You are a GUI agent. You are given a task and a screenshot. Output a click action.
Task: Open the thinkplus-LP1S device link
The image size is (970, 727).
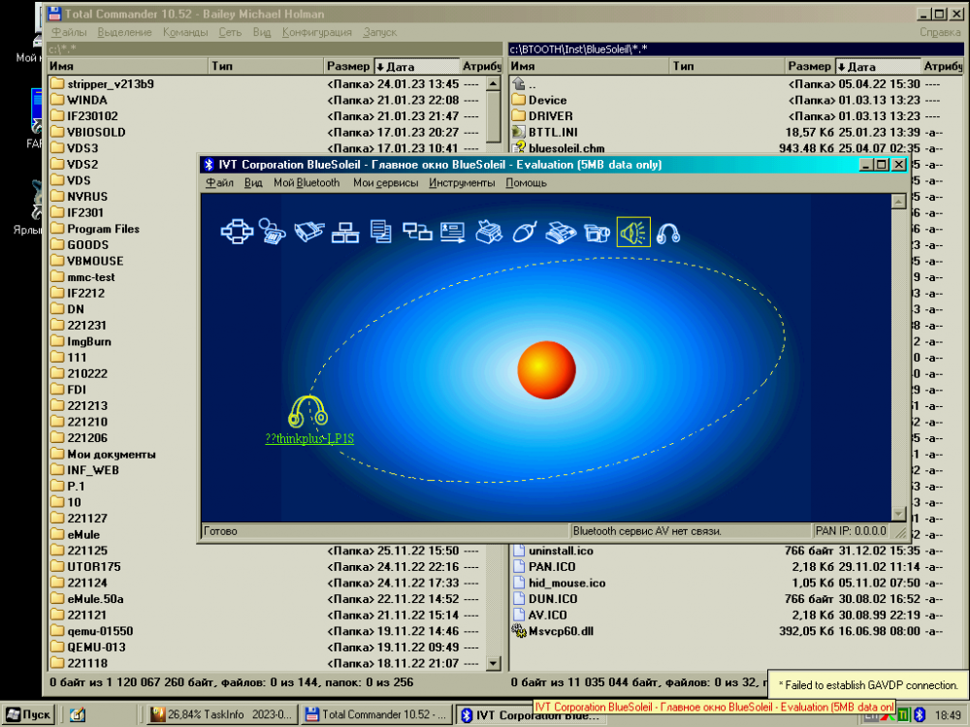pyautogui.click(x=309, y=438)
